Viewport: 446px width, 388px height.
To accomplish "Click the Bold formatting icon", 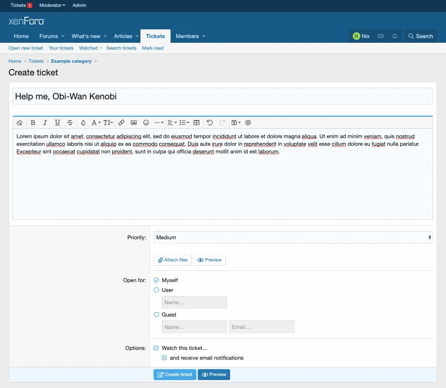I will coord(33,123).
